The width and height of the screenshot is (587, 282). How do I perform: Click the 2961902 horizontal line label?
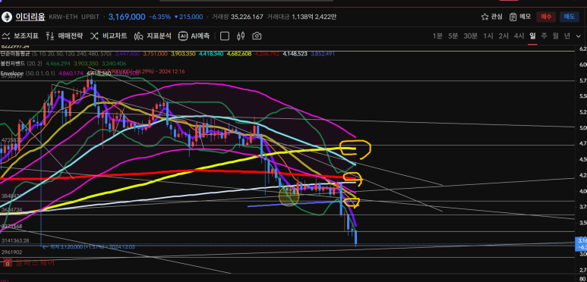pos(11,252)
